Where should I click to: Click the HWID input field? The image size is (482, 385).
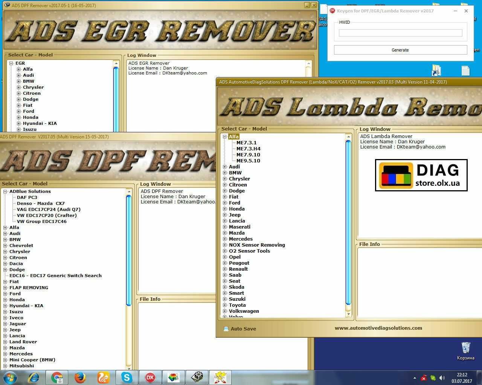[x=400, y=33]
